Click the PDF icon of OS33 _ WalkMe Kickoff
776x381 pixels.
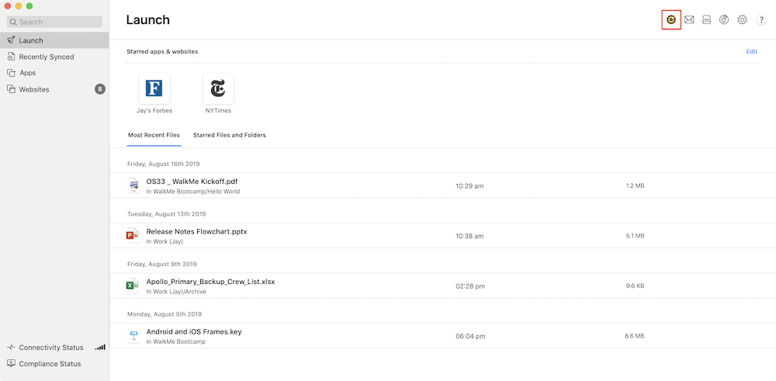click(x=133, y=185)
